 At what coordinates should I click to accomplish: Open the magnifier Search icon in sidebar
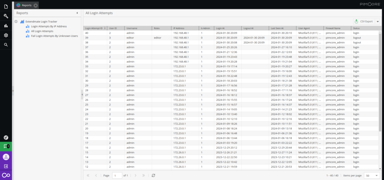pos(6,45)
